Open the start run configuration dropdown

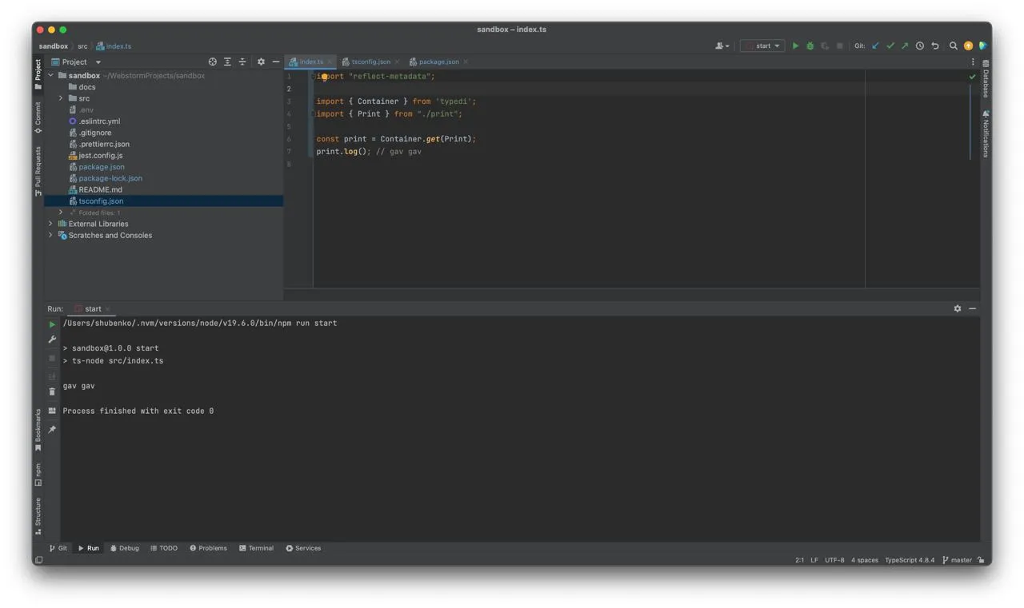coord(762,46)
